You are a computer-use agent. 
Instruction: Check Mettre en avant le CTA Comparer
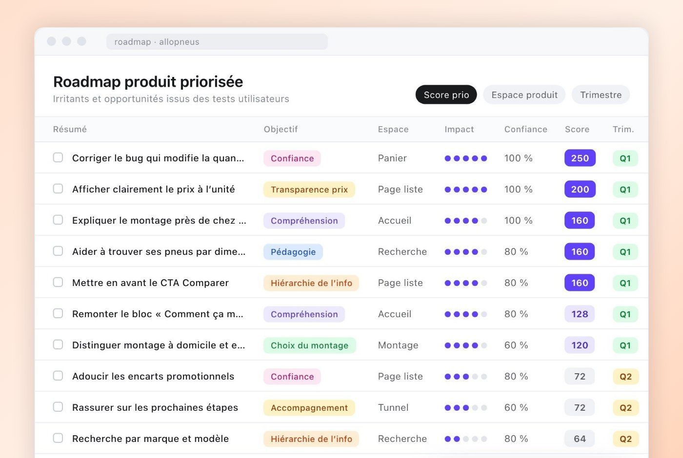click(58, 282)
